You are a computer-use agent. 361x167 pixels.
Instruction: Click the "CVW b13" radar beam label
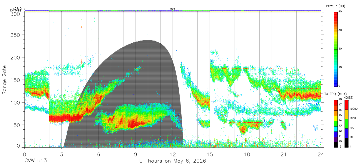click(36, 161)
